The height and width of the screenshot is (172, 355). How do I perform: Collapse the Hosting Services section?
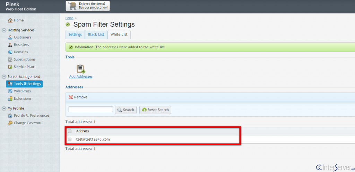pos(4,30)
